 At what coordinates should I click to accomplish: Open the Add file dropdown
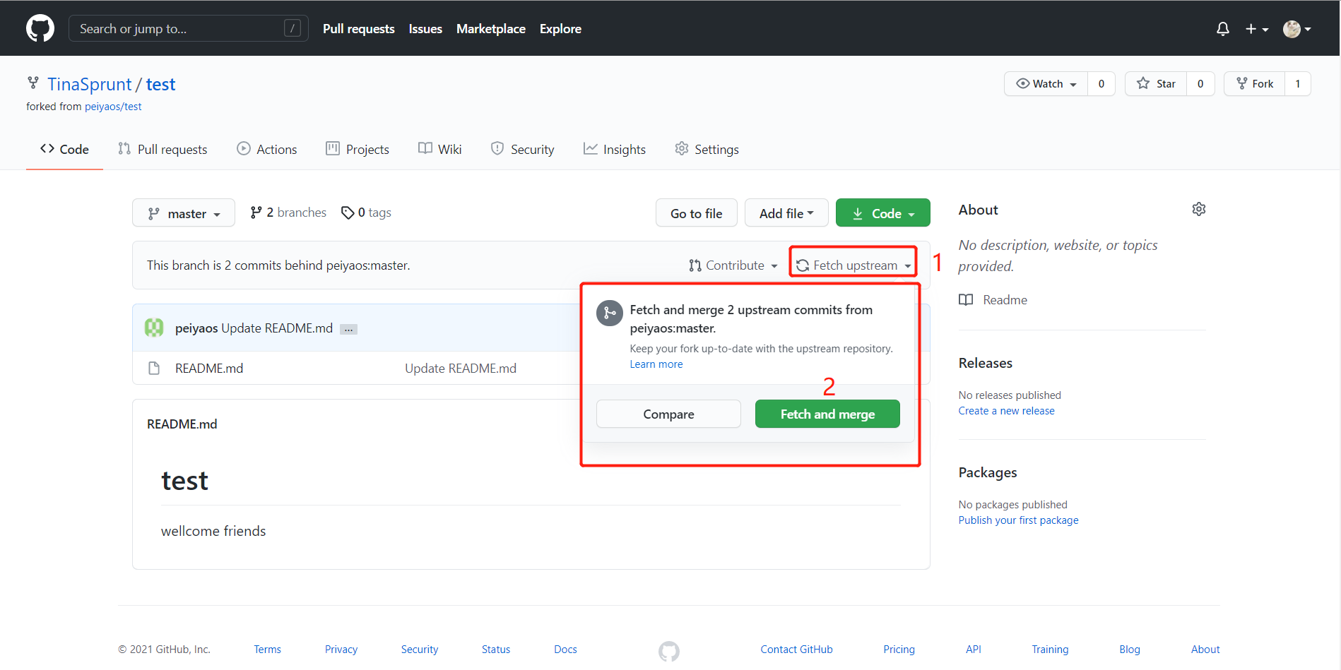click(786, 213)
